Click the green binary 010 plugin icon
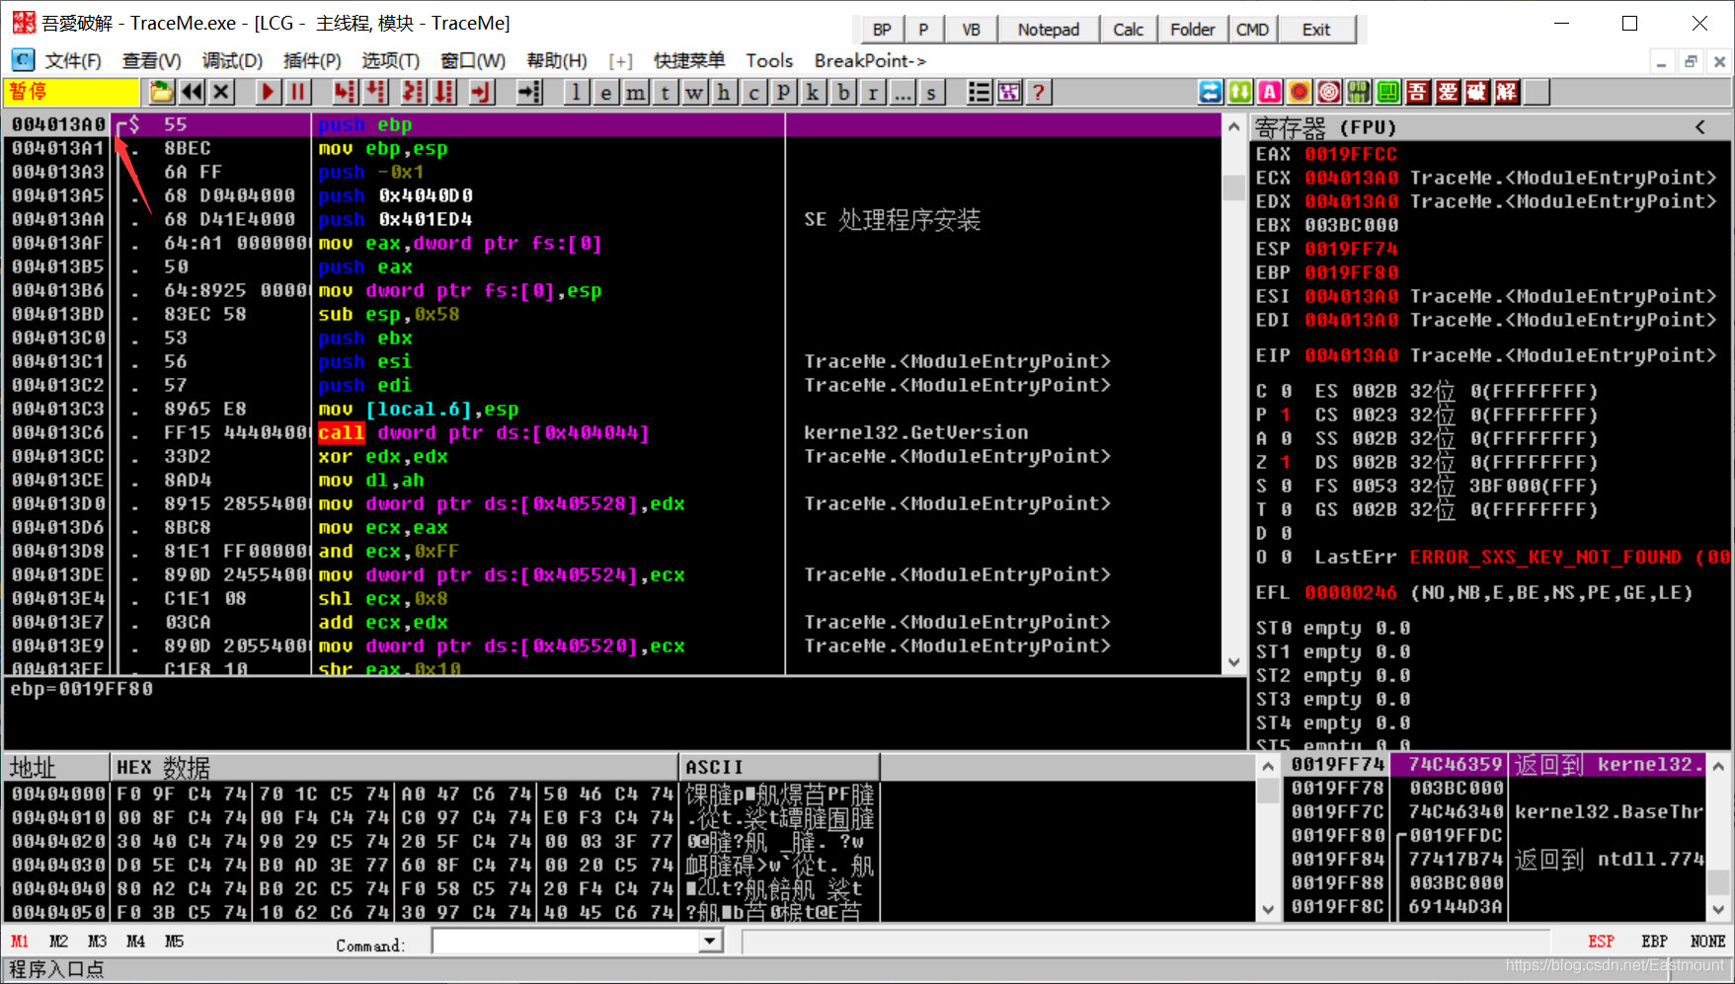The height and width of the screenshot is (984, 1735). (1359, 92)
